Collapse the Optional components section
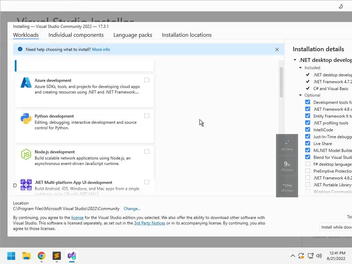 300,95
